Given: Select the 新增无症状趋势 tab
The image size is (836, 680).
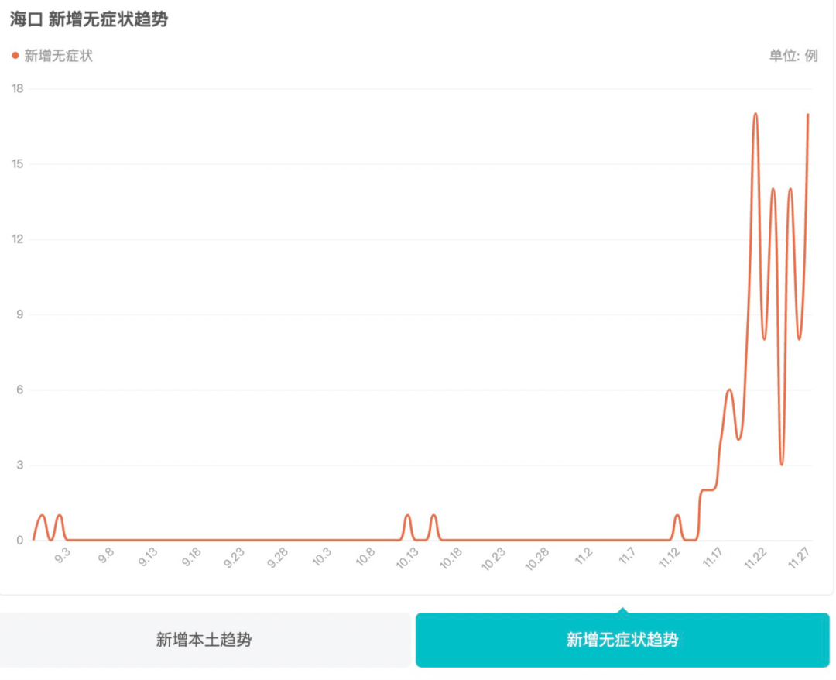Looking at the screenshot, I should pyautogui.click(x=622, y=640).
